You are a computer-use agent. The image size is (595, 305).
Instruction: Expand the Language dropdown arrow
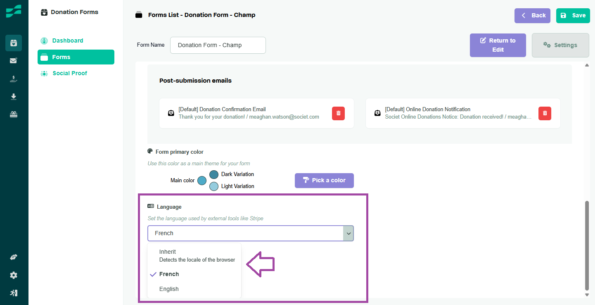click(348, 234)
